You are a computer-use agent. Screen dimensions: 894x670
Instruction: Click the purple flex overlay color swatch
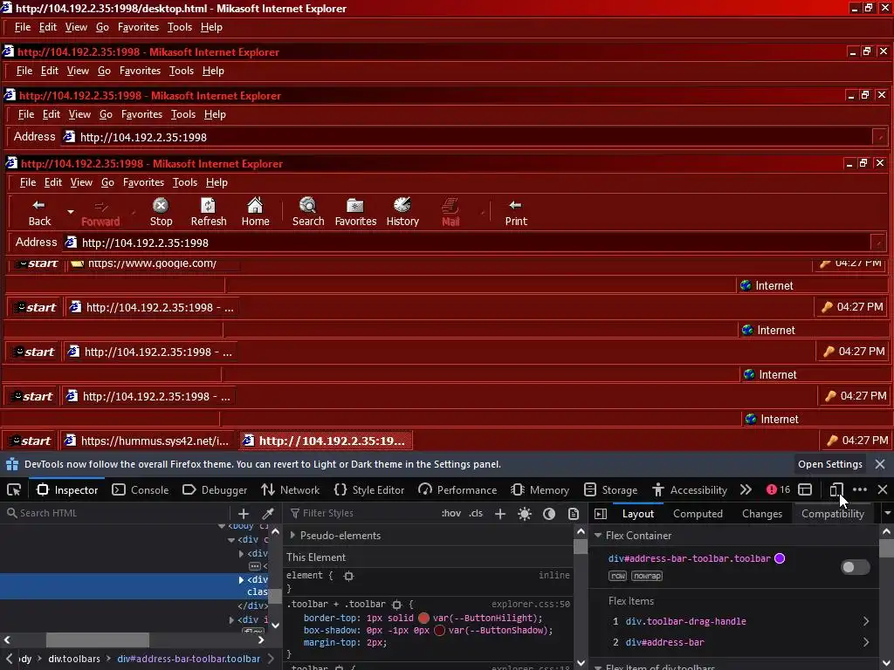[x=780, y=559]
